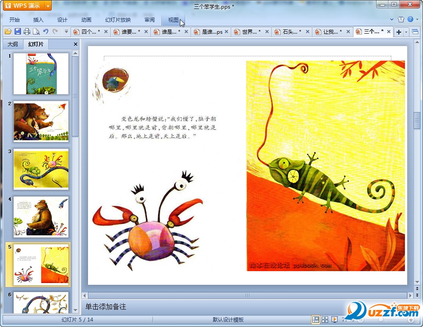Open the skin/shirt icon in title area
The width and height of the screenshot is (423, 327).
[x=401, y=19]
